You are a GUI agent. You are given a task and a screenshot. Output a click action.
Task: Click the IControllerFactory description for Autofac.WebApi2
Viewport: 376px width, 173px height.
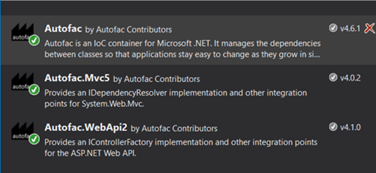[x=180, y=148]
